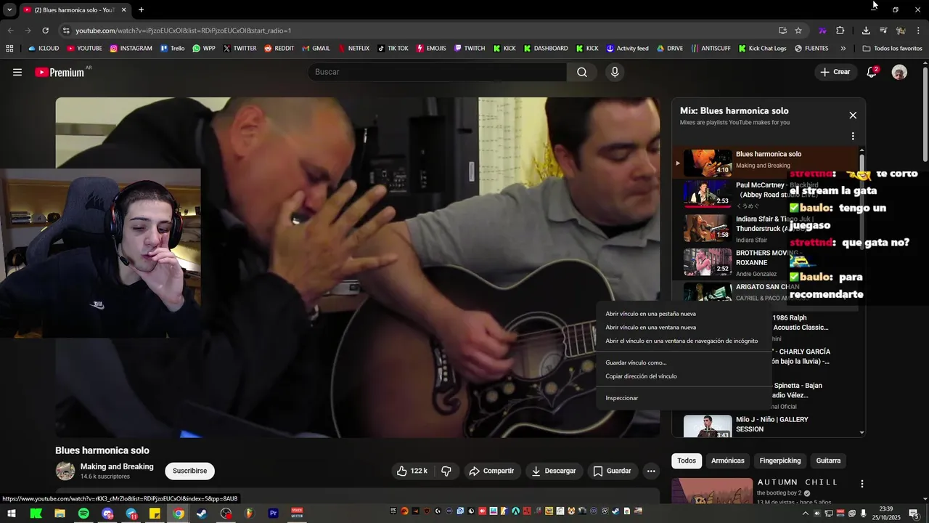929x523 pixels.
Task: Open the GMAIL bookmark
Action: pos(315,49)
